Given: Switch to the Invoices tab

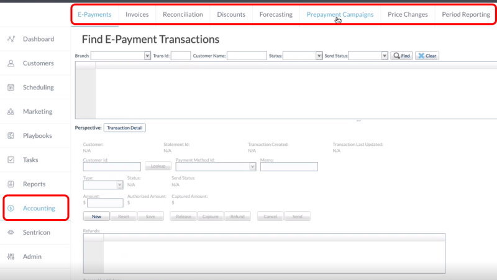Looking at the screenshot, I should (137, 14).
